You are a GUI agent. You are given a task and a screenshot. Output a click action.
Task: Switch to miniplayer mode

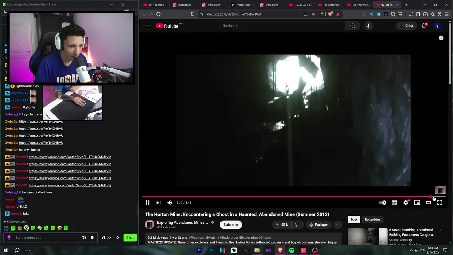[417, 203]
